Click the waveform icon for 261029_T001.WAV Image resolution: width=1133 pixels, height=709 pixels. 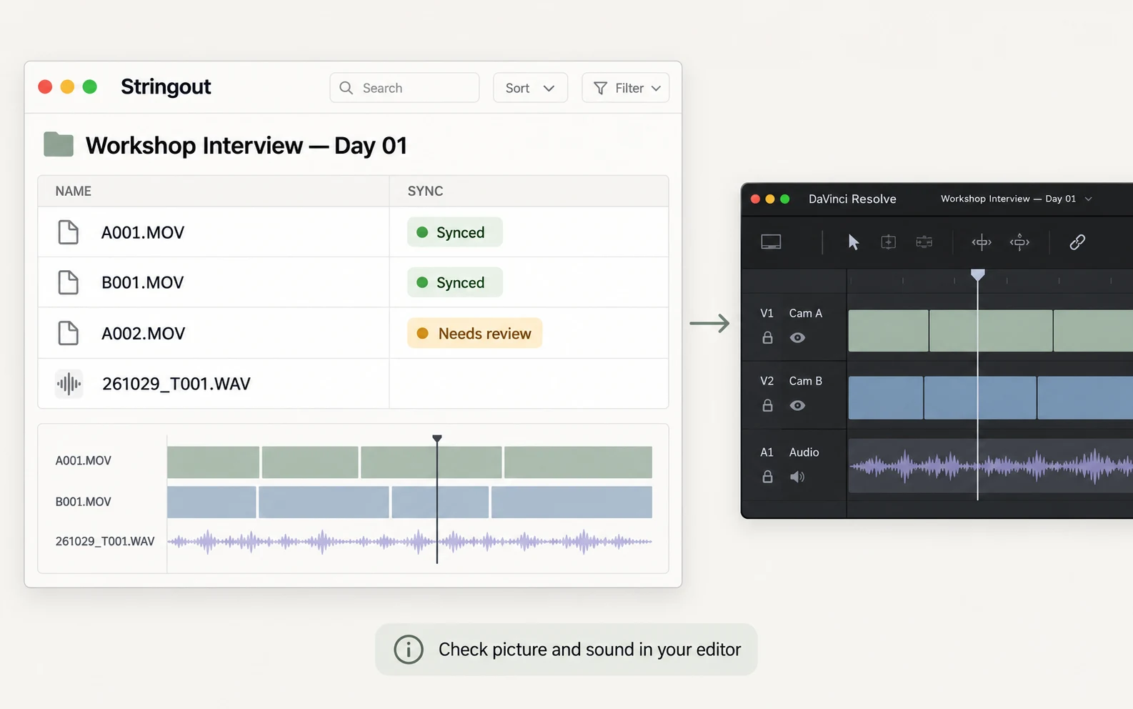pos(69,384)
